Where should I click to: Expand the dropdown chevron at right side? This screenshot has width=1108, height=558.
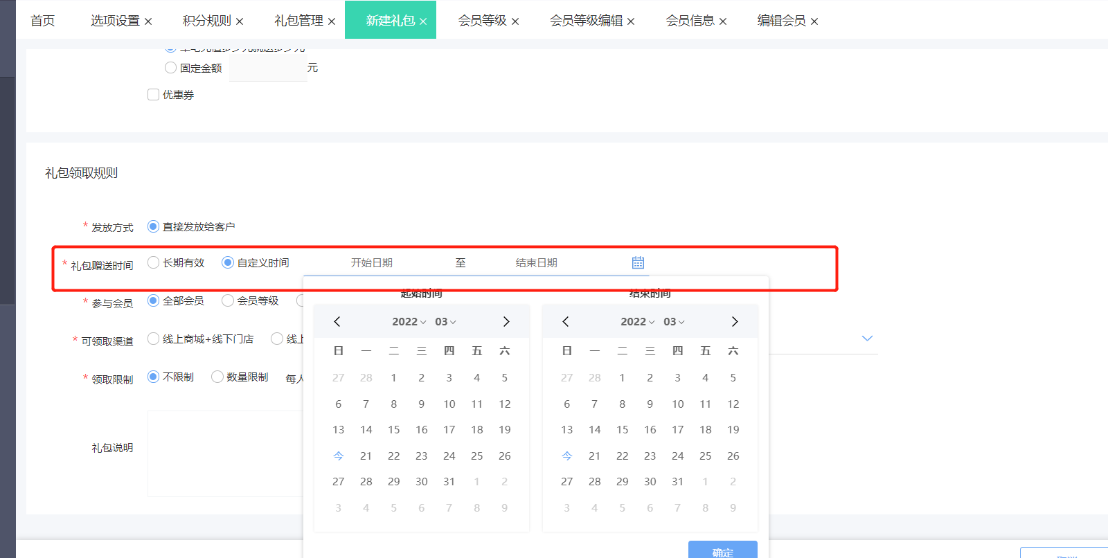[867, 338]
